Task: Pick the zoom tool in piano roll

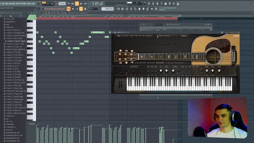Action: tap(63, 13)
